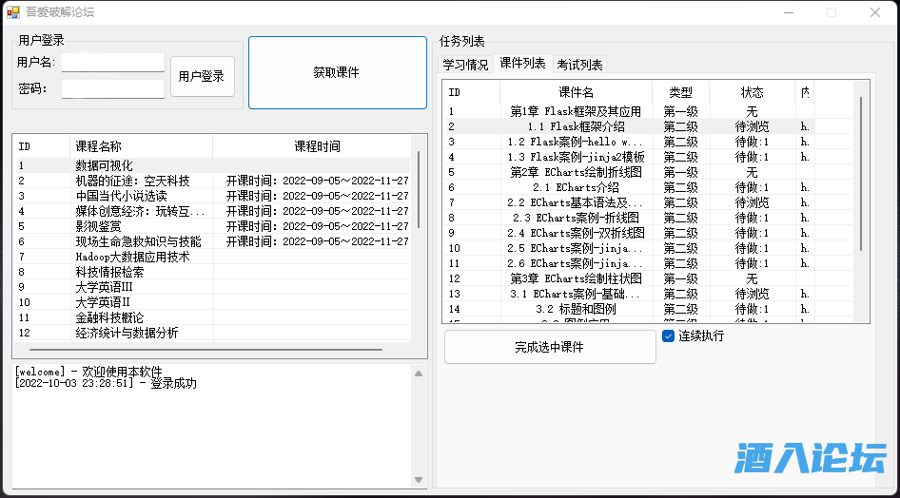This screenshot has height=498, width=900.
Task: Click the 密码 input field
Action: [x=113, y=89]
